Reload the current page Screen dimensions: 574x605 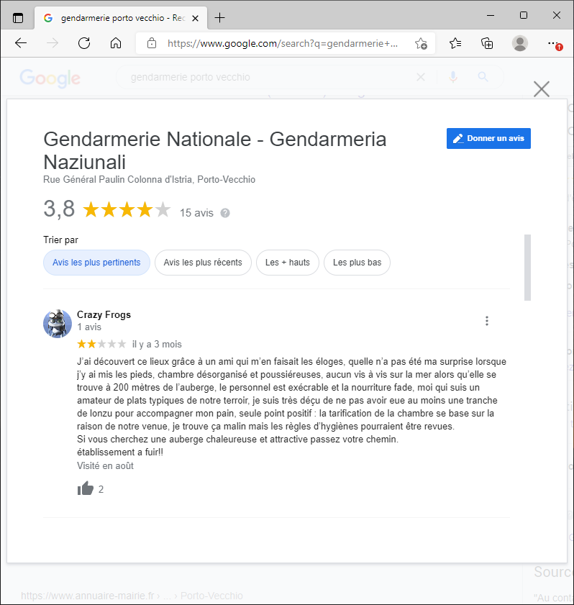click(x=84, y=43)
